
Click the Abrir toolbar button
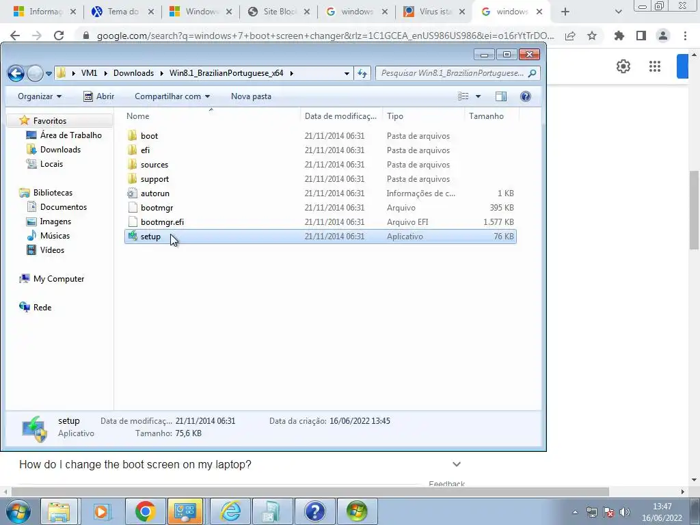pos(99,96)
